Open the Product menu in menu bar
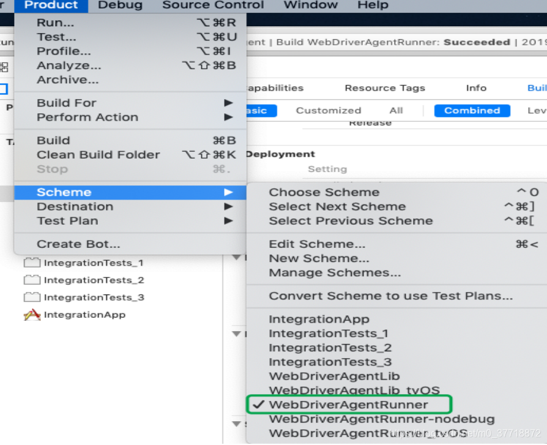The image size is (547, 445). pyautogui.click(x=51, y=5)
